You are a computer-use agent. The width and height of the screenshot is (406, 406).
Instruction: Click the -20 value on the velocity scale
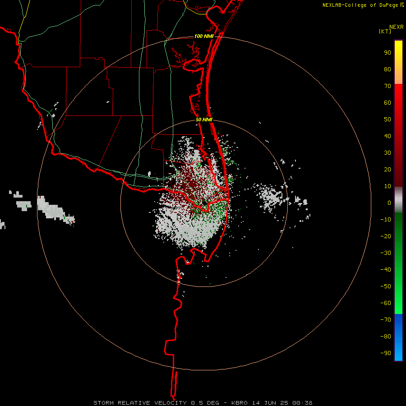tap(386, 236)
